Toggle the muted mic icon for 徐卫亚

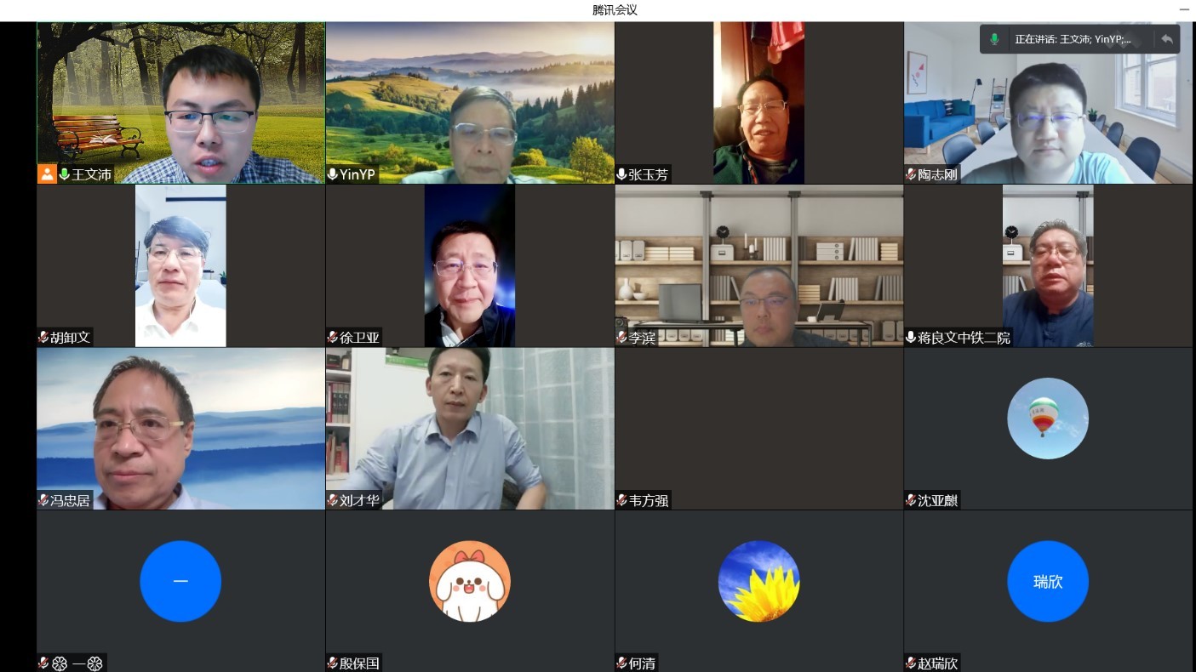(333, 338)
